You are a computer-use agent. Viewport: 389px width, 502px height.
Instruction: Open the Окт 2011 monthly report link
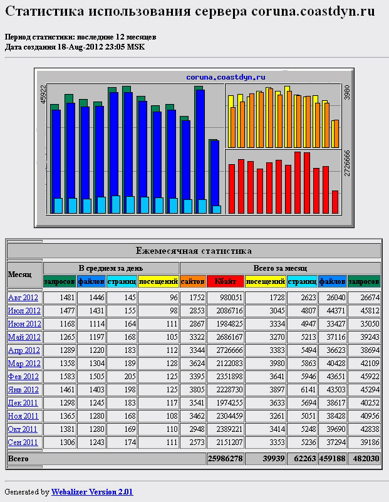point(23,429)
